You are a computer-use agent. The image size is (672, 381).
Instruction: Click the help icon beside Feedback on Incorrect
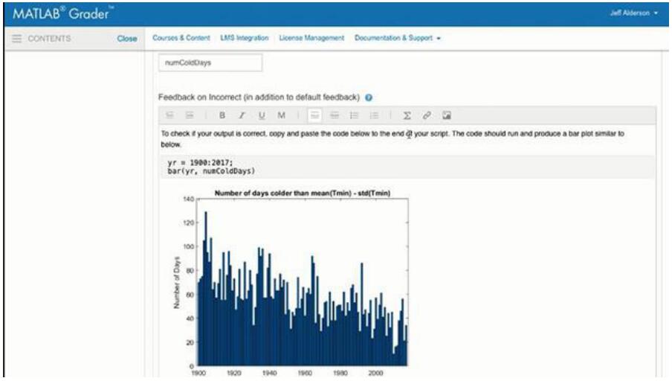click(369, 97)
